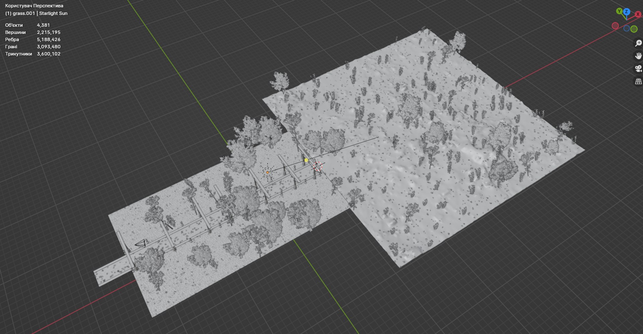The image size is (643, 334).
Task: Click the negative X red circle on the gizmo
Action: pyautogui.click(x=615, y=26)
